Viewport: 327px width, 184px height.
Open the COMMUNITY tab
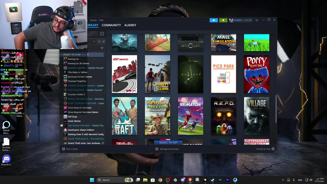coord(111,25)
